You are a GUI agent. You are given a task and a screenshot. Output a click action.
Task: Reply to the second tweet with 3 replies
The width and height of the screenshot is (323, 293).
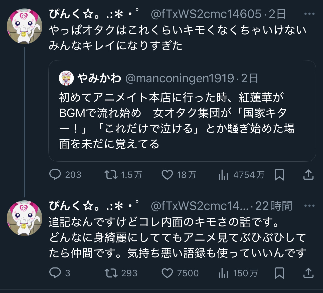[55, 273]
